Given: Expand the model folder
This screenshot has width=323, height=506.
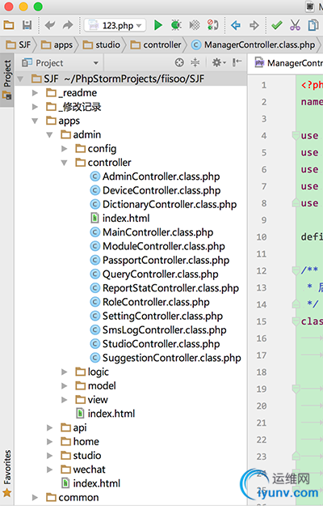Looking at the screenshot, I should [x=65, y=386].
